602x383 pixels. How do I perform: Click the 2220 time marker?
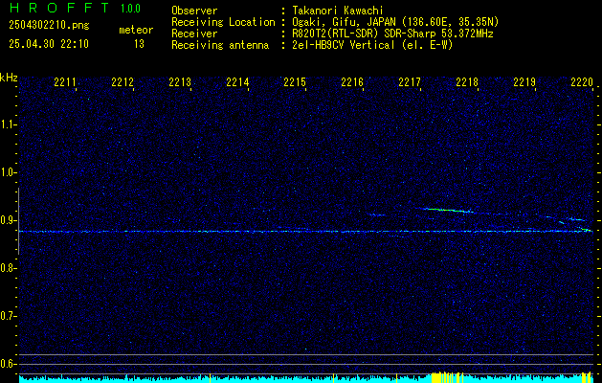coord(582,81)
